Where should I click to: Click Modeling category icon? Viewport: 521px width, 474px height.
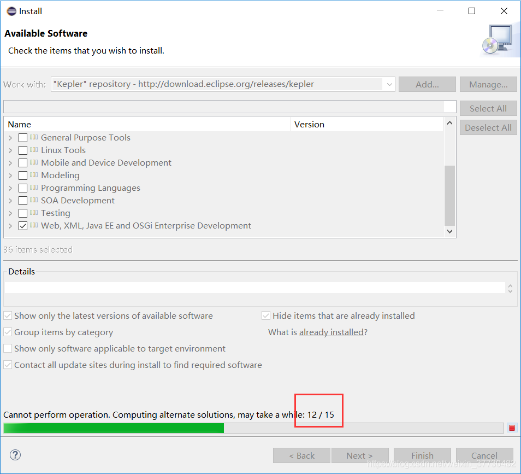click(34, 175)
